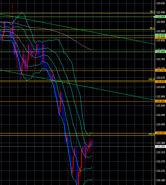Select the orange 132.710 price tag
The height and width of the screenshot is (185, 166).
(161, 70)
